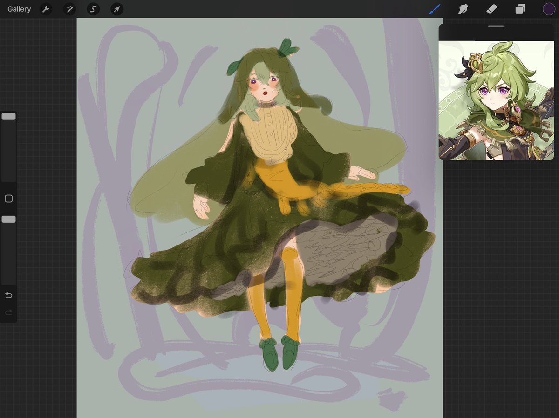Open the Layers panel
Viewport: 559px width, 418px height.
pyautogui.click(x=520, y=9)
